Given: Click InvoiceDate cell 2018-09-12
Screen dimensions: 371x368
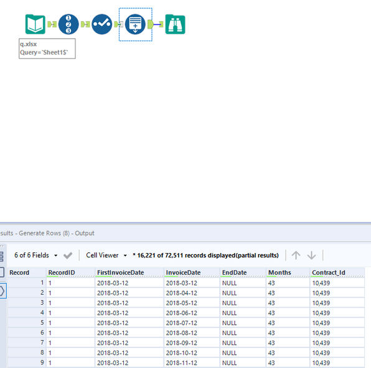Looking at the screenshot, I should 192,343.
